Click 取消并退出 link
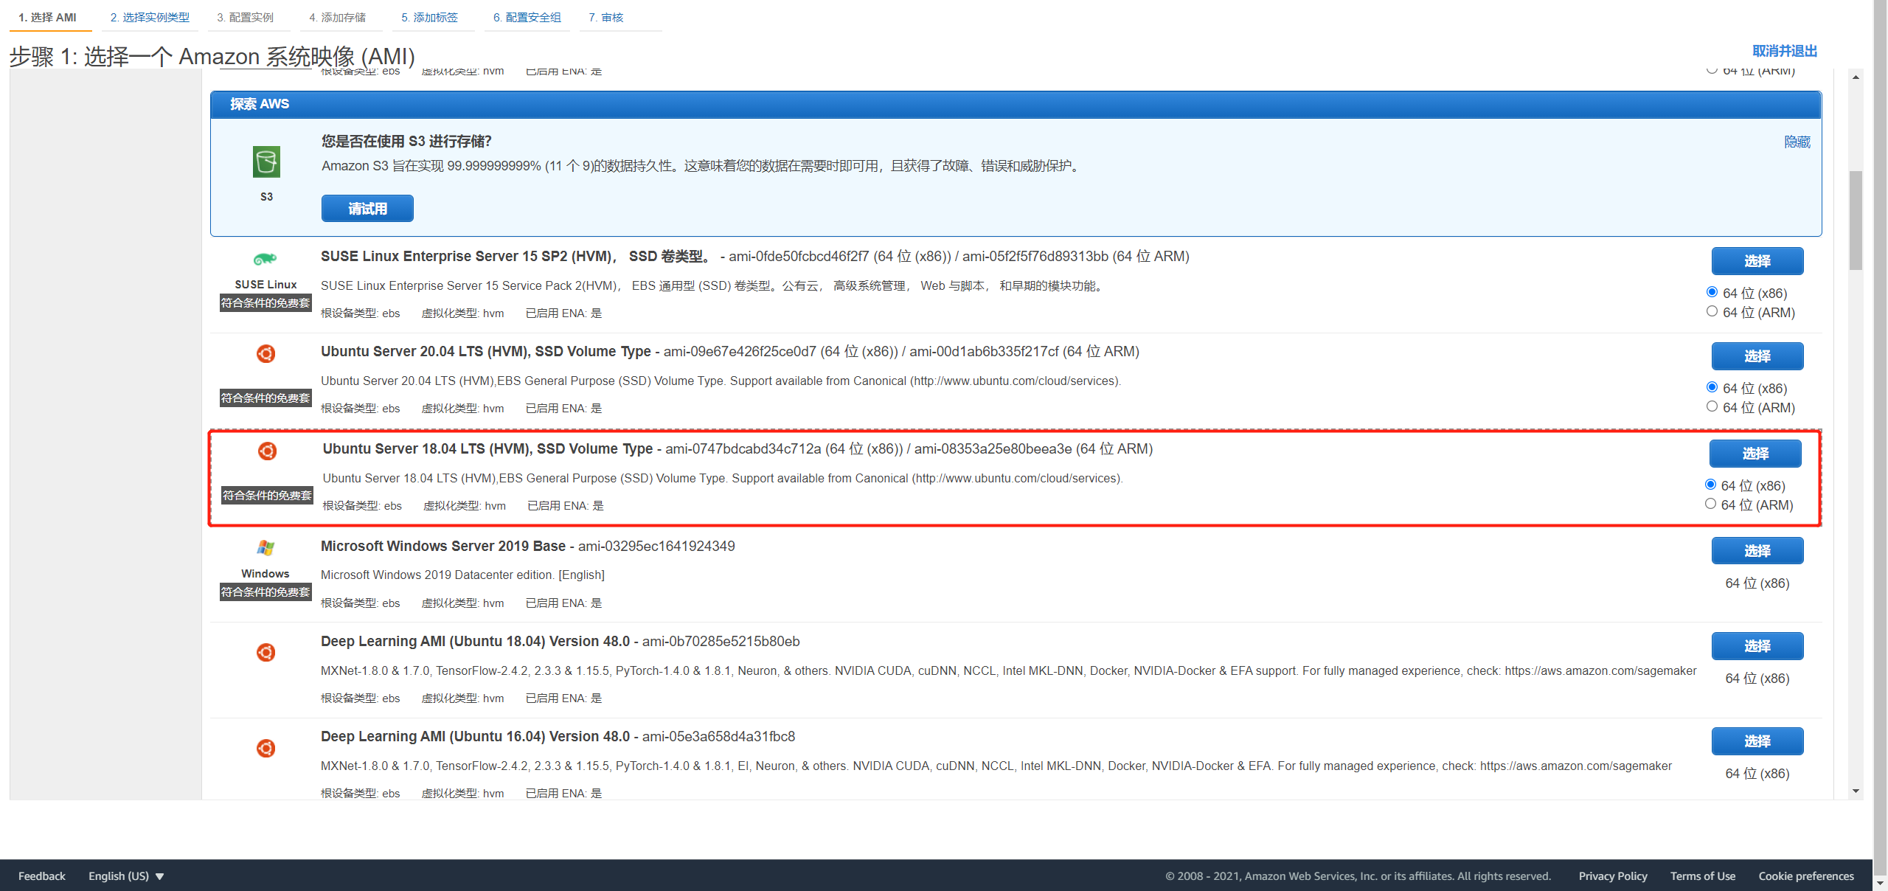The height and width of the screenshot is (891, 1888). [1785, 51]
